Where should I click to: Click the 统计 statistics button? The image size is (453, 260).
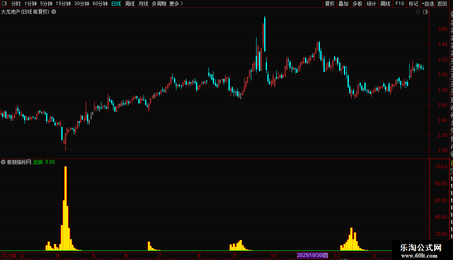[x=371, y=4]
